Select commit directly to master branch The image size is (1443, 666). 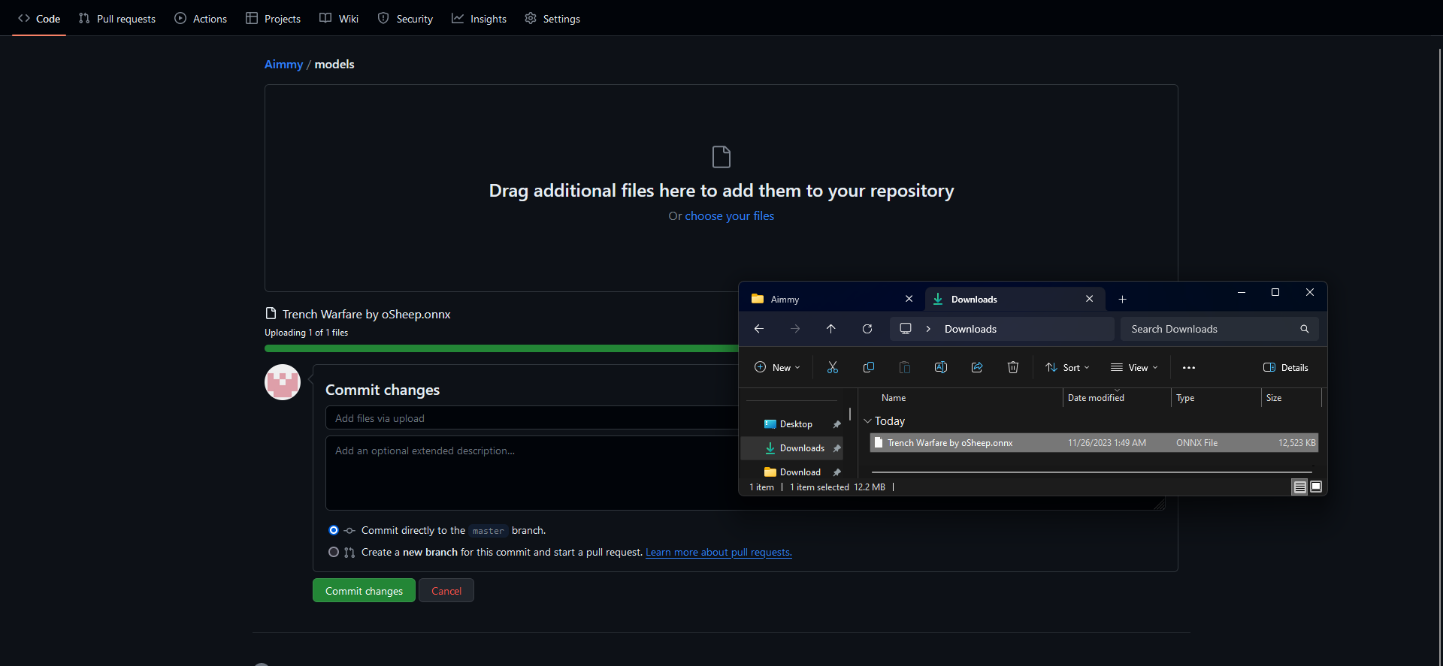coord(334,530)
